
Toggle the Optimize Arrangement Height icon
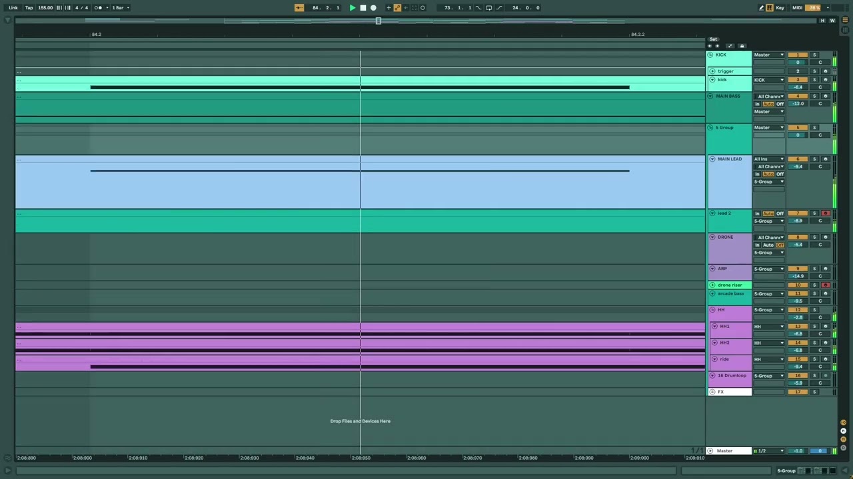[730, 46]
